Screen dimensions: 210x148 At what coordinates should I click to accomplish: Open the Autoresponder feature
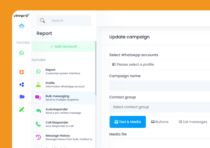coord(63,111)
